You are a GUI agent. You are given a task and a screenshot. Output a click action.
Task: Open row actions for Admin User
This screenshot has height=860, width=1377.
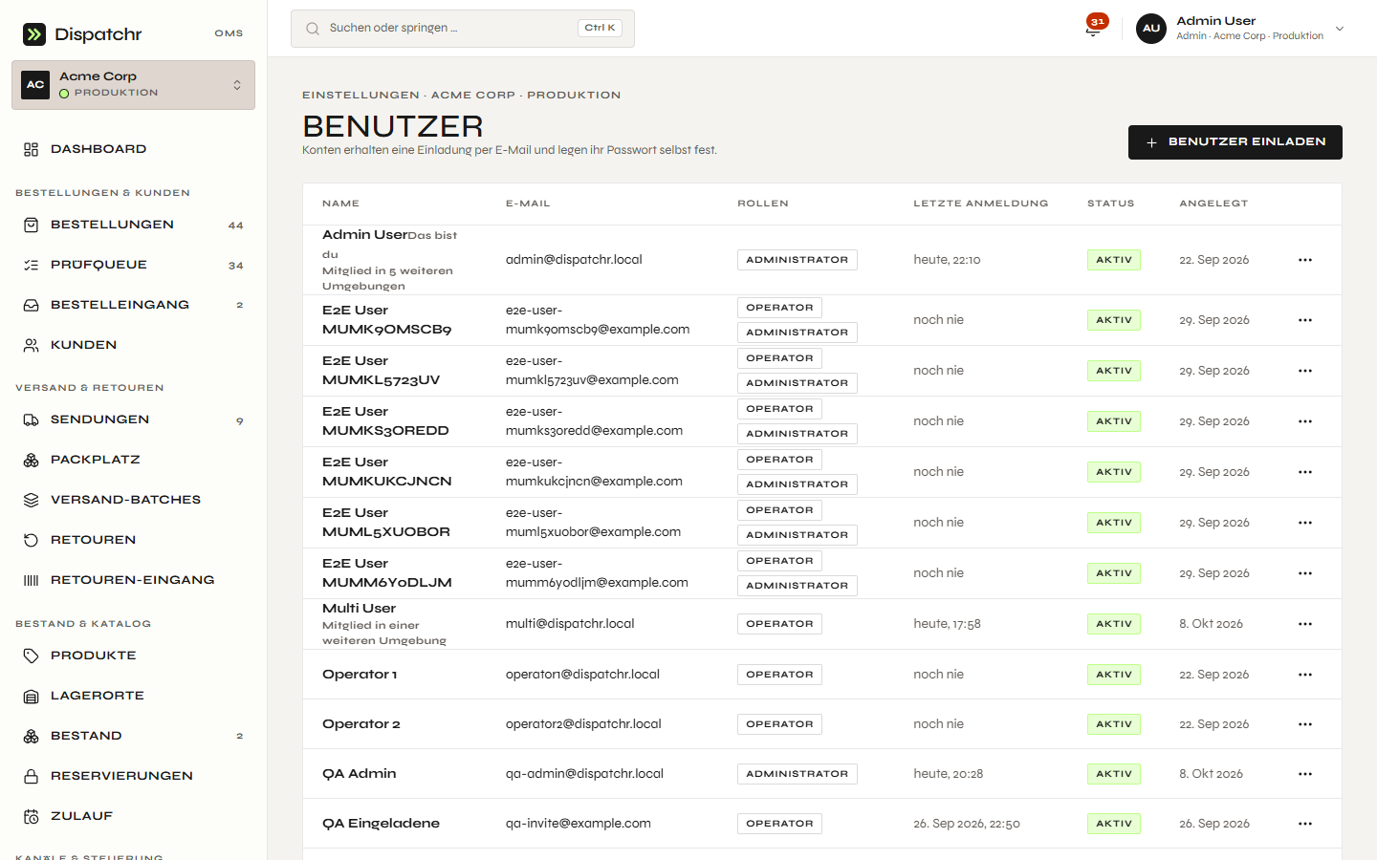click(x=1305, y=260)
